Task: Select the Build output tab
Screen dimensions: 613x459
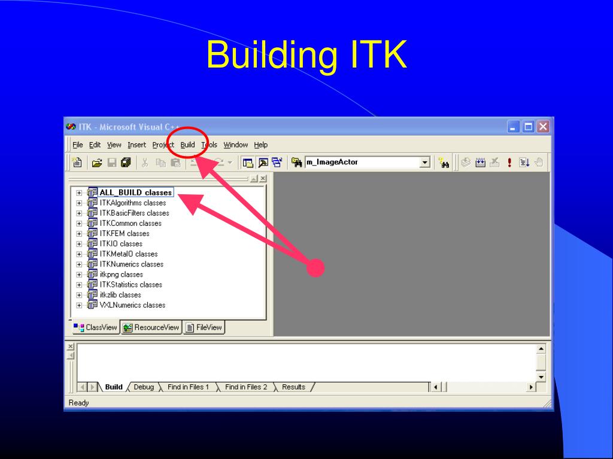Action: click(114, 387)
